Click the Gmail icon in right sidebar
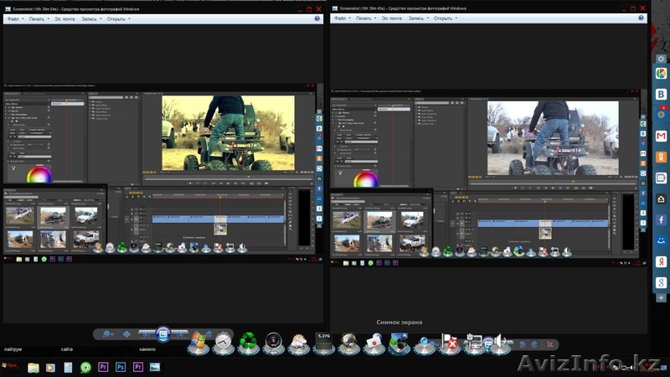Image resolution: width=670 pixels, height=377 pixels. [660, 136]
